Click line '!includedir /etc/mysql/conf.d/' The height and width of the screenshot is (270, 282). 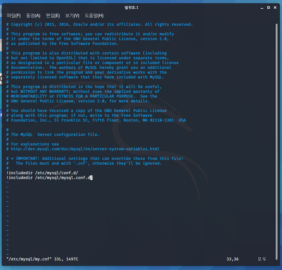tap(42, 173)
